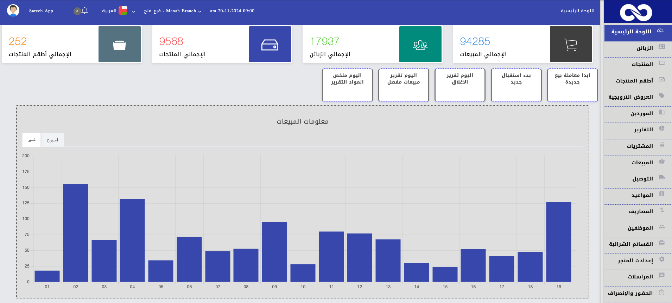Click the icon beside المشتريات
Screen dimensions: 672x303
[x=662, y=145]
